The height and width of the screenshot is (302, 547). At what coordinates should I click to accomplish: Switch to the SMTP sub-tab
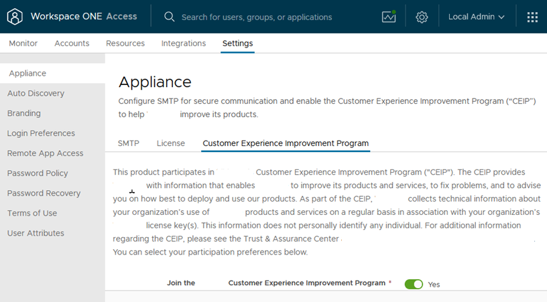click(129, 143)
